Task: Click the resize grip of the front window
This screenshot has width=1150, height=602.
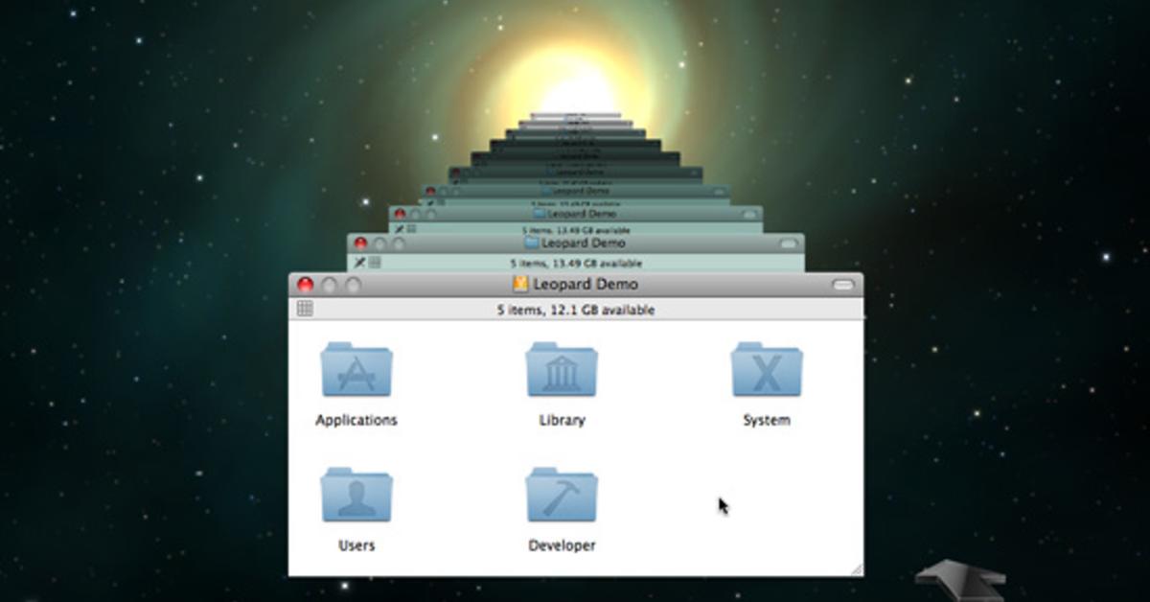Action: point(855,568)
